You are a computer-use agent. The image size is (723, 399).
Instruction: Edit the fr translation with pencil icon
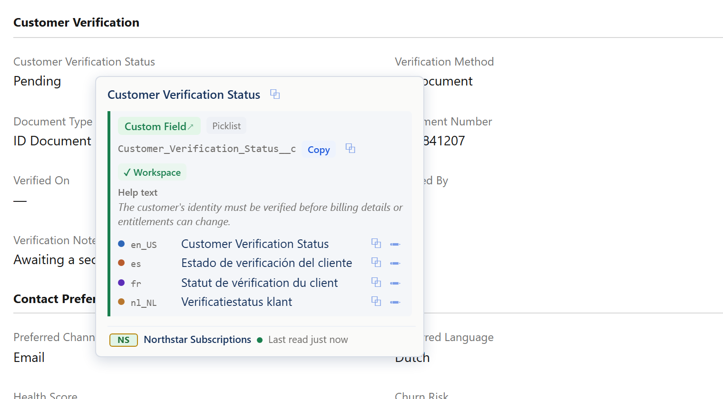pyautogui.click(x=395, y=283)
